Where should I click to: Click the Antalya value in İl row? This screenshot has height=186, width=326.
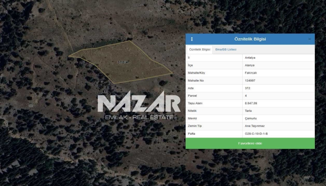point(250,58)
